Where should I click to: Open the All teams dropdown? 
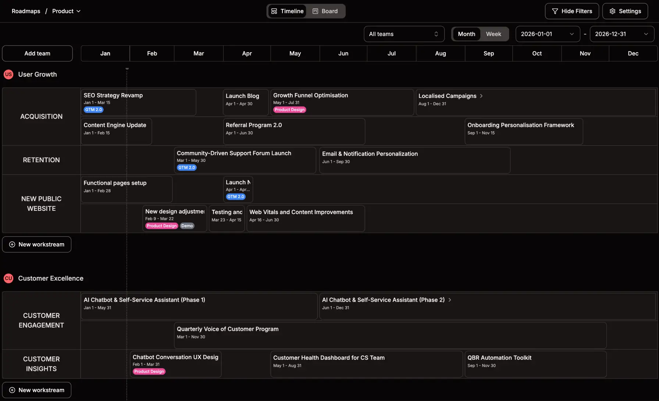point(404,34)
